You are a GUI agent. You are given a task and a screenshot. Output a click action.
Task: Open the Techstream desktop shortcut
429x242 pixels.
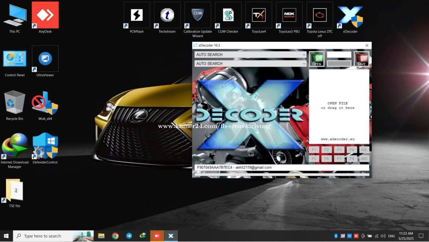pyautogui.click(x=167, y=18)
